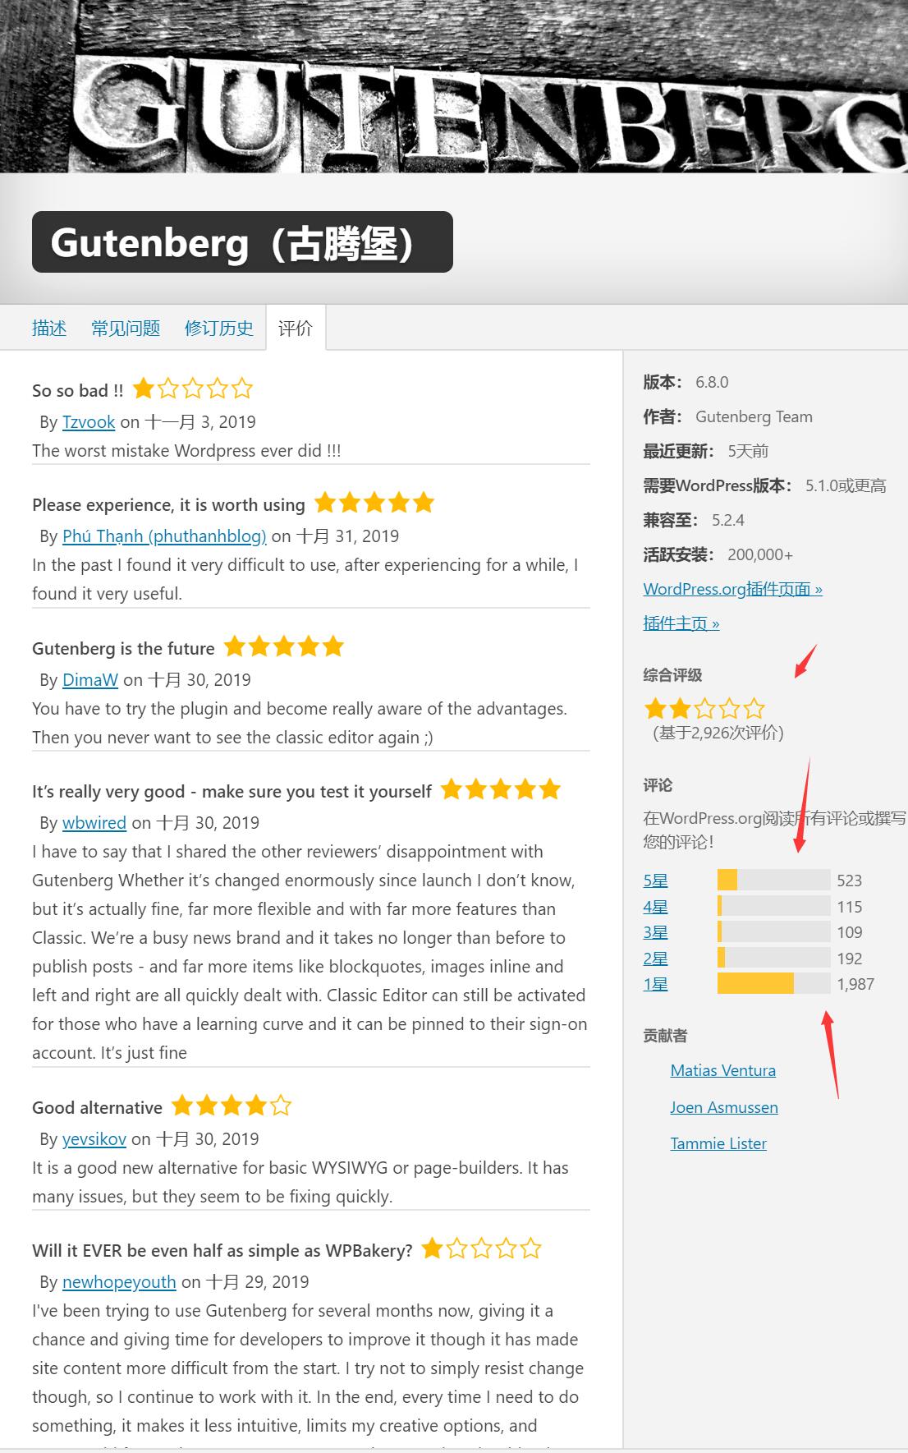Viewport: 908px width, 1453px height.
Task: Open the 描述 tab
Action: [49, 328]
